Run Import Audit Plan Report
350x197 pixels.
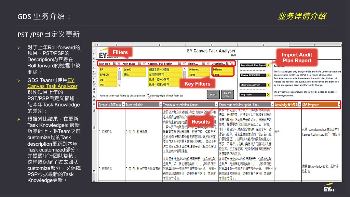255,65
